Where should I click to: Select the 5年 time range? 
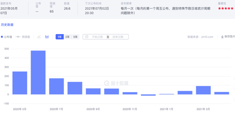pyautogui.click(x=75, y=37)
